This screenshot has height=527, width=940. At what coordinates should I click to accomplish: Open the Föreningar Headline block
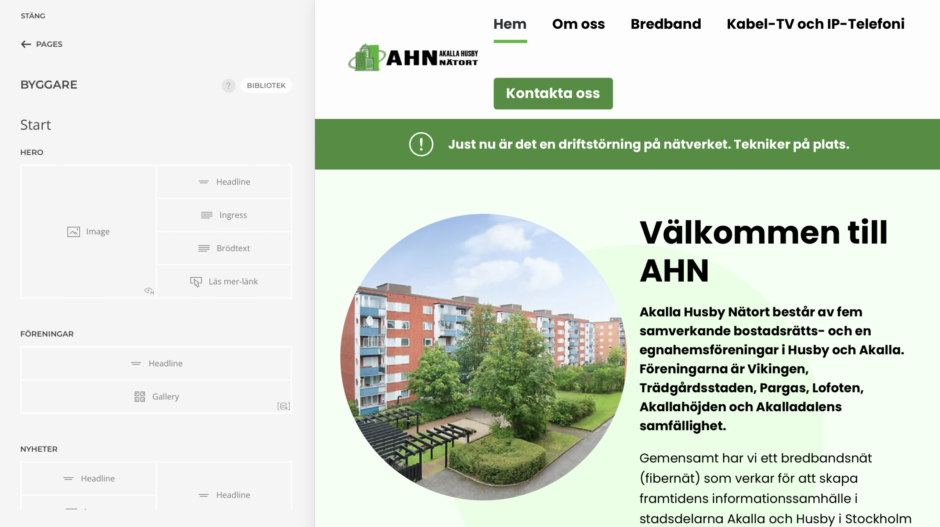tap(156, 364)
